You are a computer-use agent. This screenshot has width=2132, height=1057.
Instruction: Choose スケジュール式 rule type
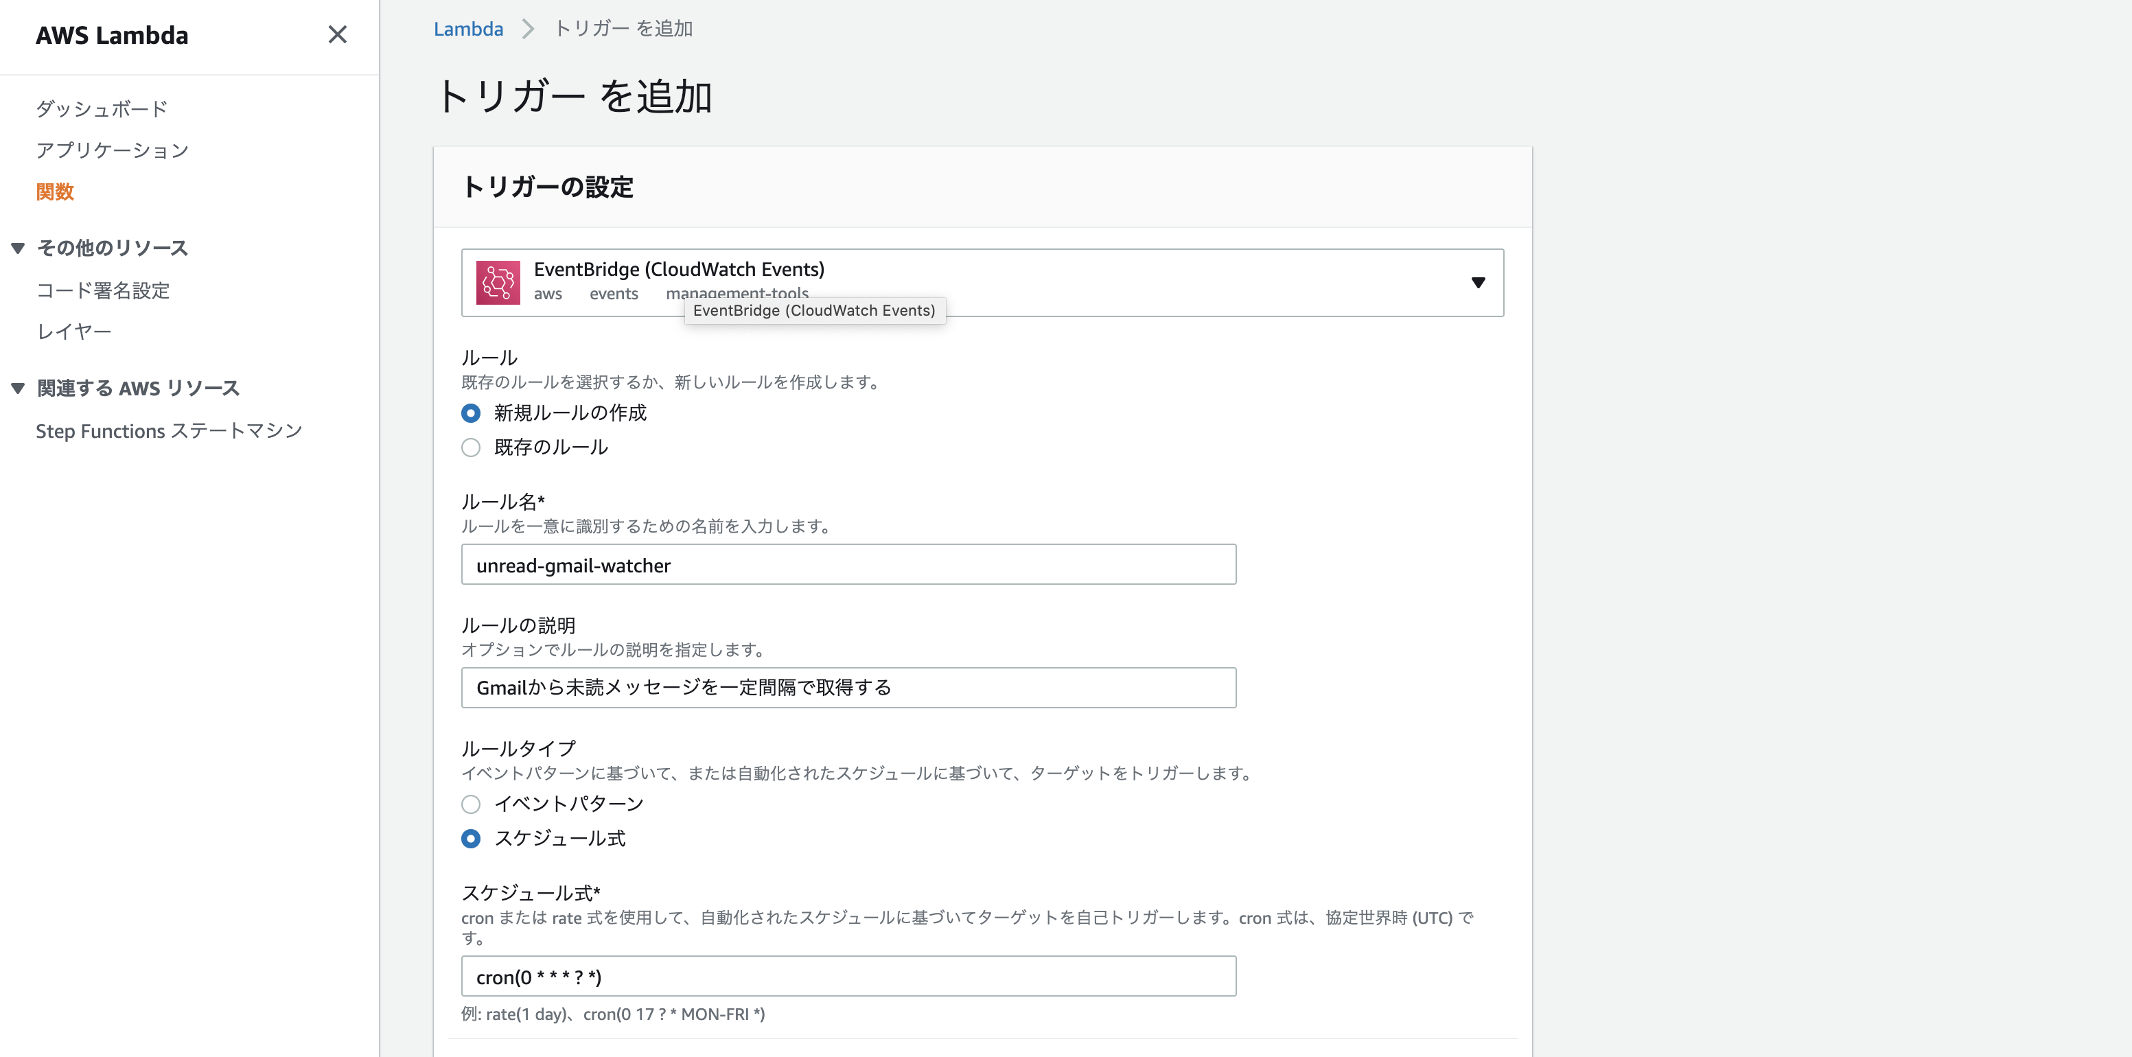coord(471,839)
